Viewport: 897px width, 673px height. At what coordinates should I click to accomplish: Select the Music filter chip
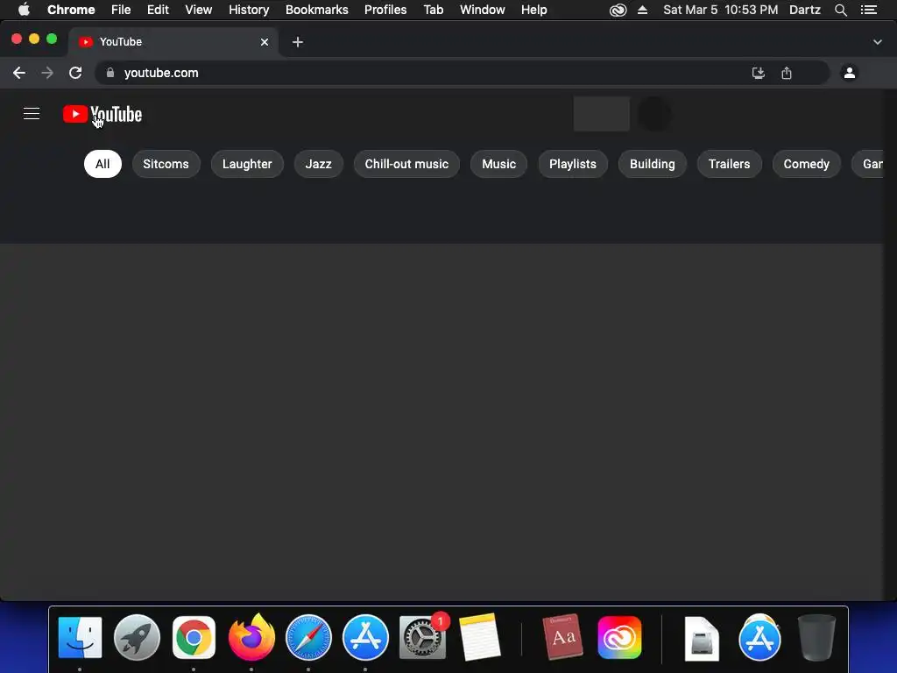tap(498, 164)
